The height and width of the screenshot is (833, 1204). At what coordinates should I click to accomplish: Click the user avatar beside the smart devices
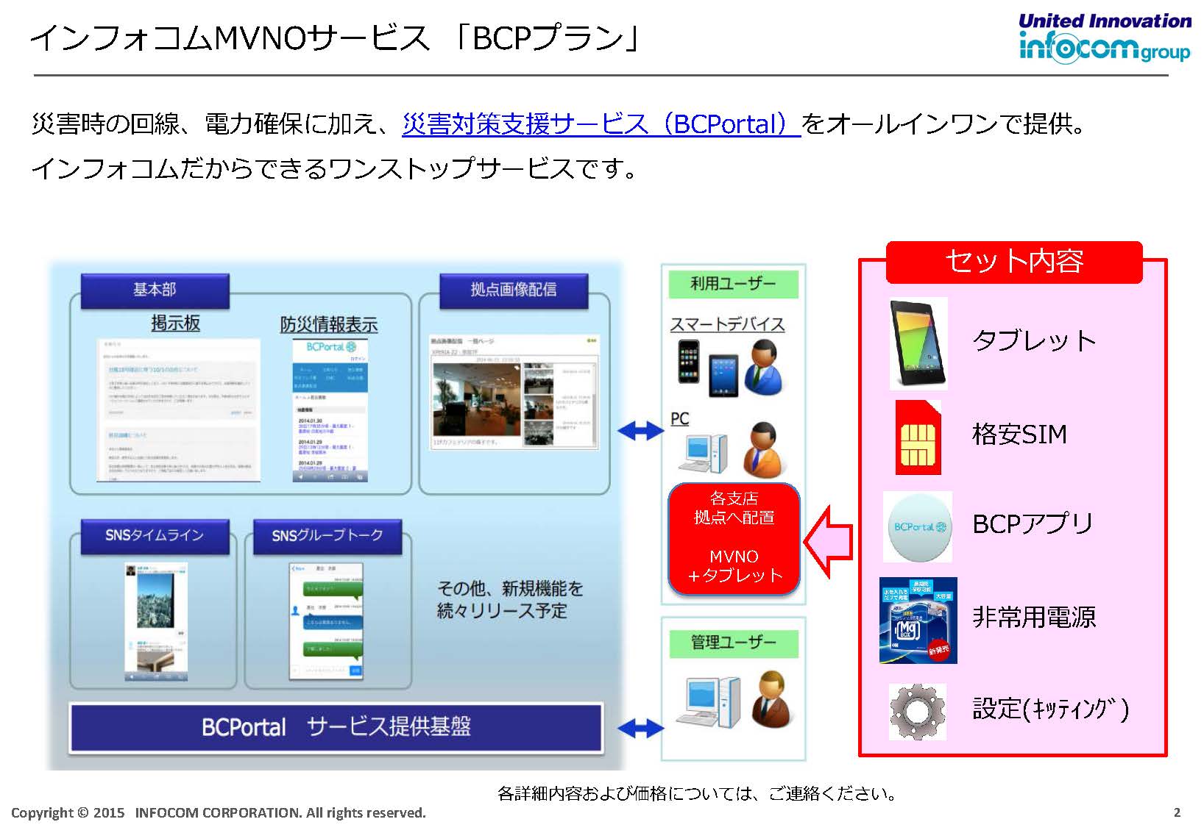[x=763, y=368]
